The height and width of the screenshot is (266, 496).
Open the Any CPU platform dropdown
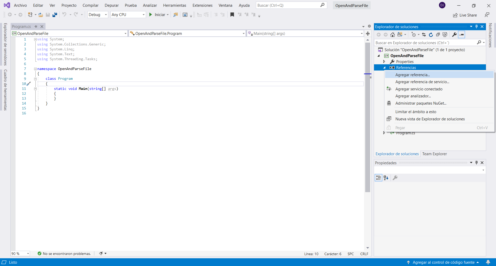click(128, 15)
